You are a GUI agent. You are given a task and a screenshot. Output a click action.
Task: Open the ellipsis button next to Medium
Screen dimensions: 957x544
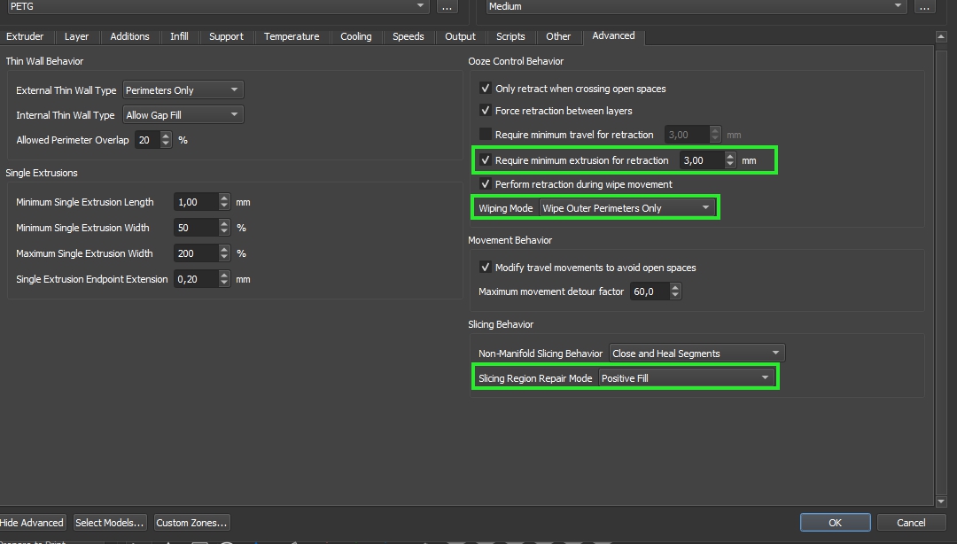tap(924, 6)
